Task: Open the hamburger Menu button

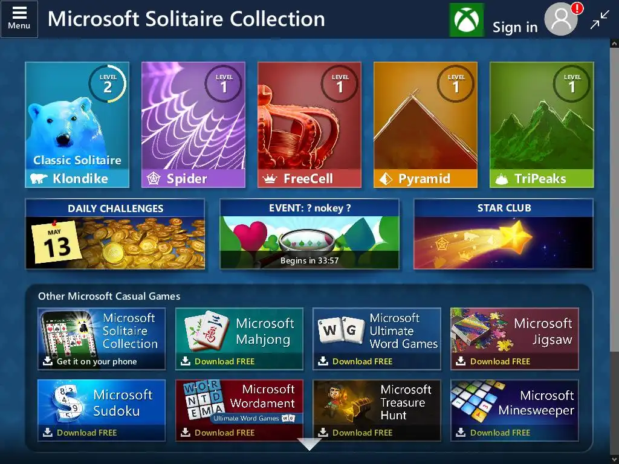Action: tap(19, 19)
